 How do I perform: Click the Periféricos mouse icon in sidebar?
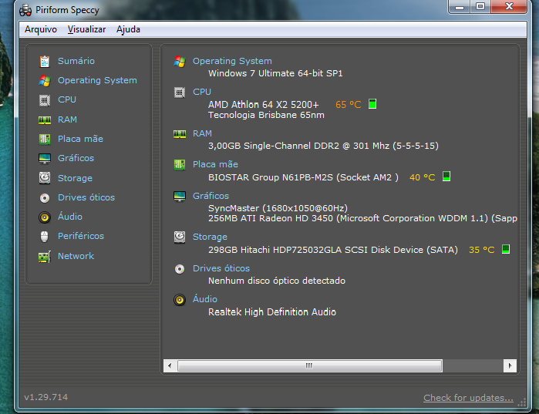[44, 236]
